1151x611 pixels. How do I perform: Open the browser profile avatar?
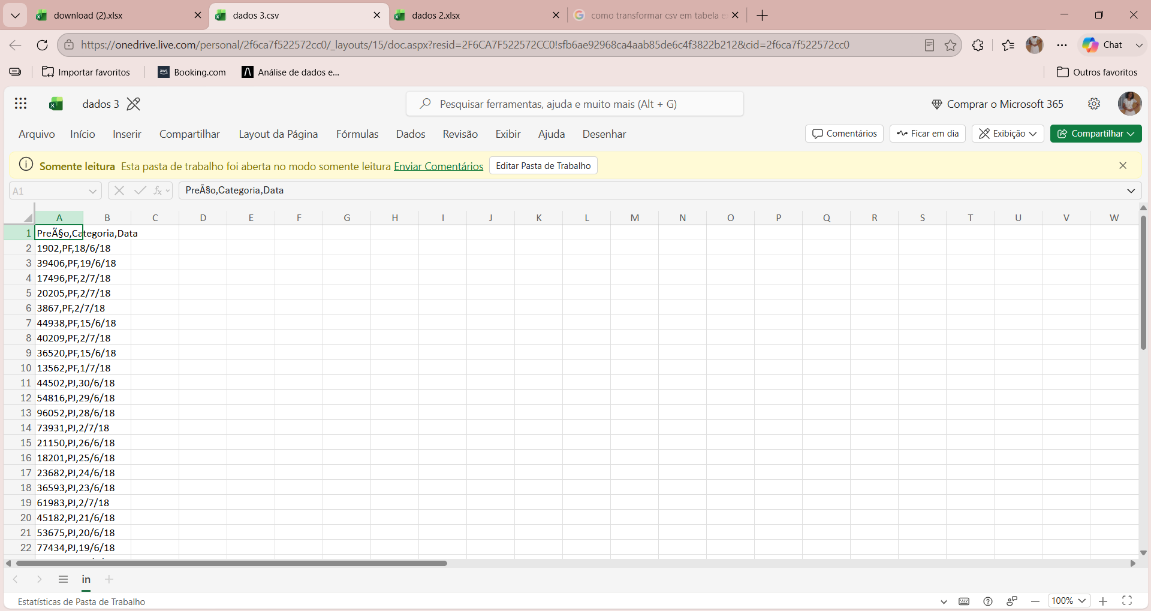1035,45
